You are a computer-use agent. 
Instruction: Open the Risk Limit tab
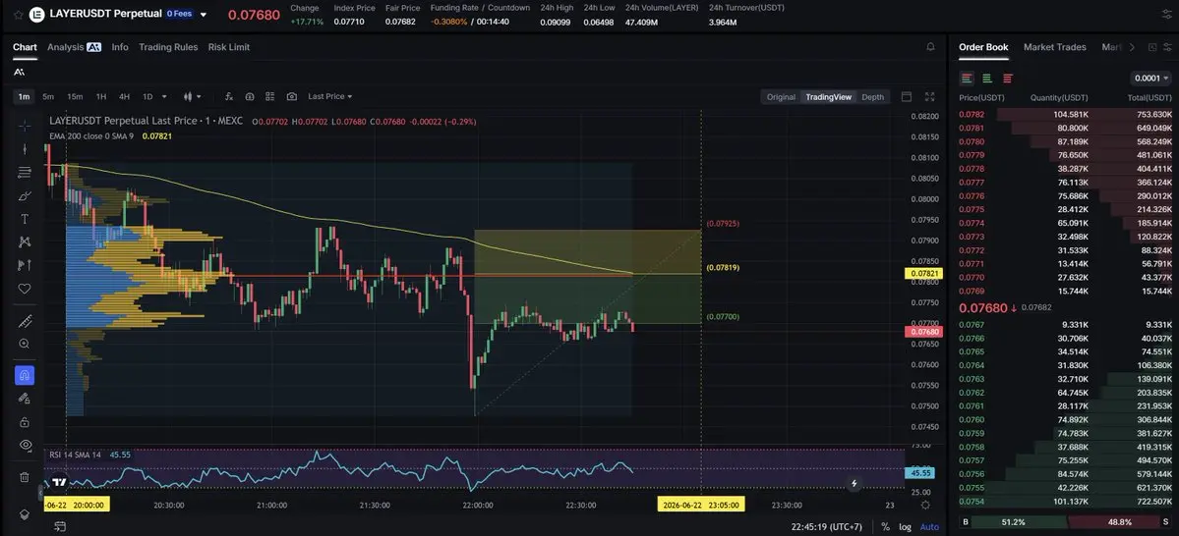click(228, 47)
